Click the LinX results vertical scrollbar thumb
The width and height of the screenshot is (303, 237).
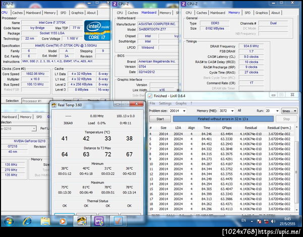(296, 172)
